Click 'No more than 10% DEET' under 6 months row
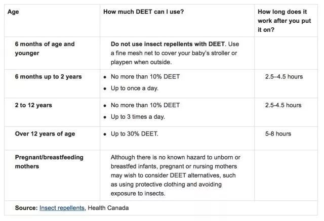Viewport: 324px width, 221px height. [145, 77]
